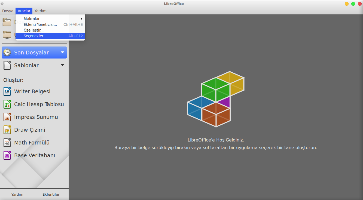Create a new Impress Sunumu
The width and height of the screenshot is (363, 200).
34,117
